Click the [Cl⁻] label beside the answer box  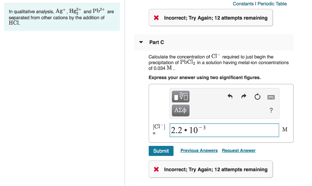(x=158, y=128)
